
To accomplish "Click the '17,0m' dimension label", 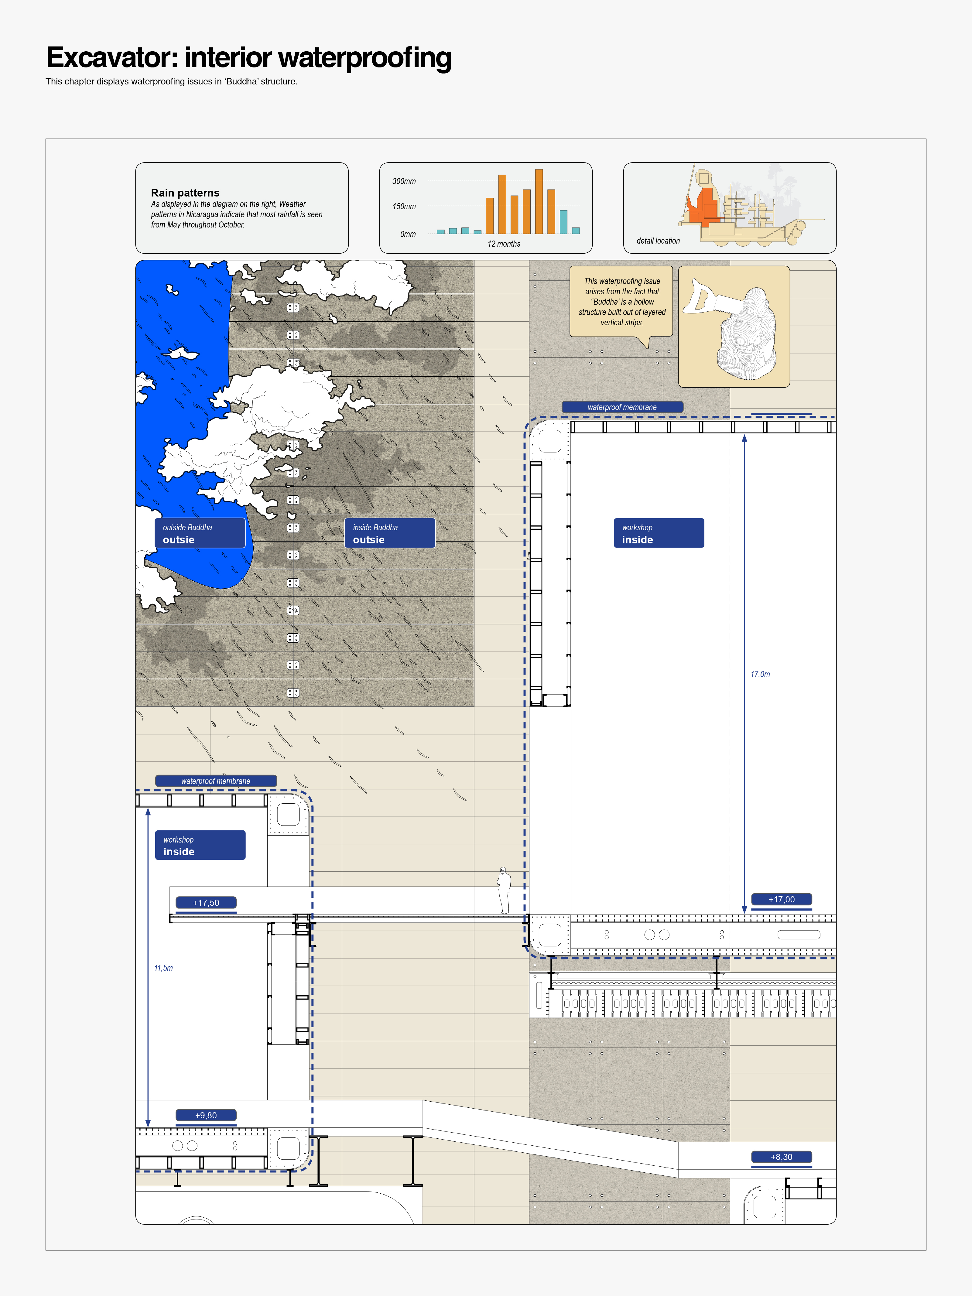I will click(x=761, y=674).
